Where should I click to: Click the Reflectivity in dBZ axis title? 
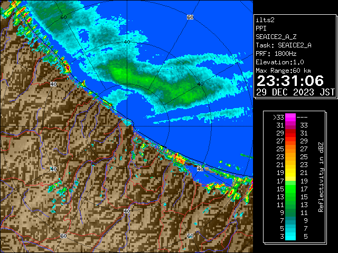pyautogui.click(x=321, y=177)
